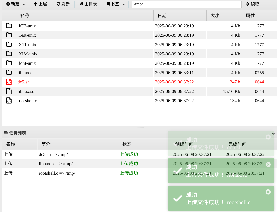Jump to home directory via 主目录
The height and width of the screenshot is (212, 277).
click(x=88, y=4)
